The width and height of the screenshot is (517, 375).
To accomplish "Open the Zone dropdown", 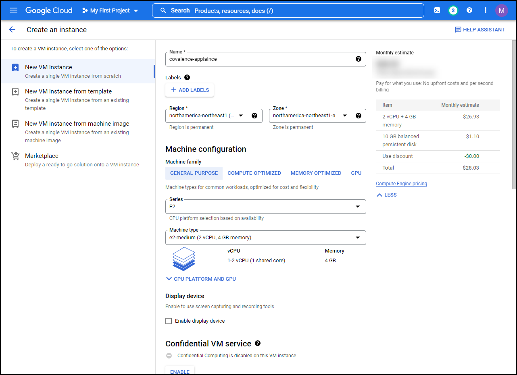I will (317, 116).
